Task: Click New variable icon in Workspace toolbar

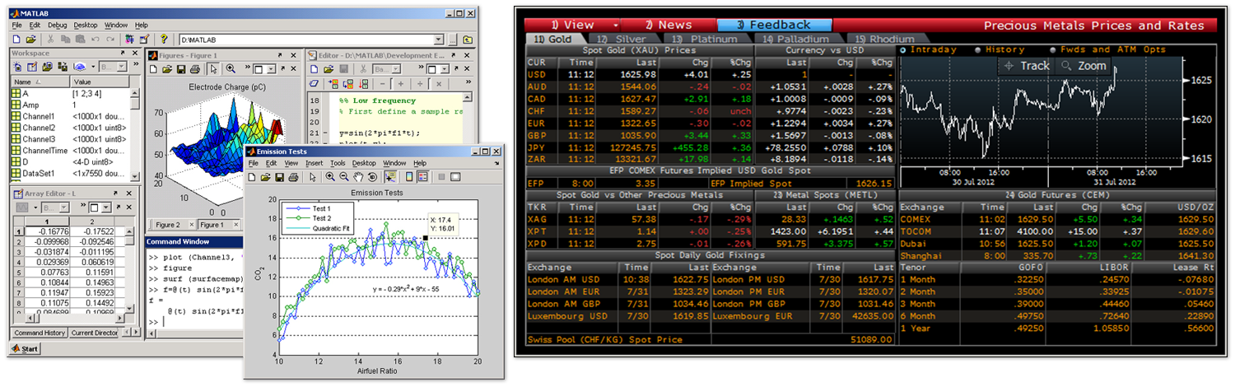Action: tap(17, 67)
